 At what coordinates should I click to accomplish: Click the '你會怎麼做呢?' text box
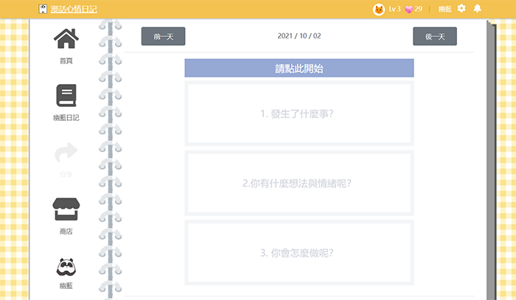click(x=299, y=252)
